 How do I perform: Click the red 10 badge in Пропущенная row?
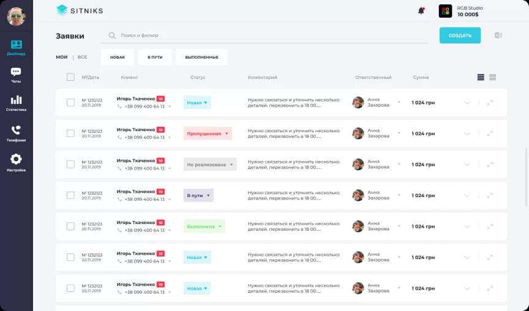(x=160, y=130)
